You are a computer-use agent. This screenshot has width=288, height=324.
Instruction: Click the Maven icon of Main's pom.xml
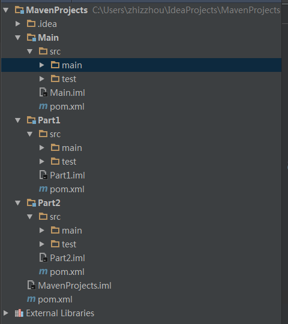[x=43, y=107]
